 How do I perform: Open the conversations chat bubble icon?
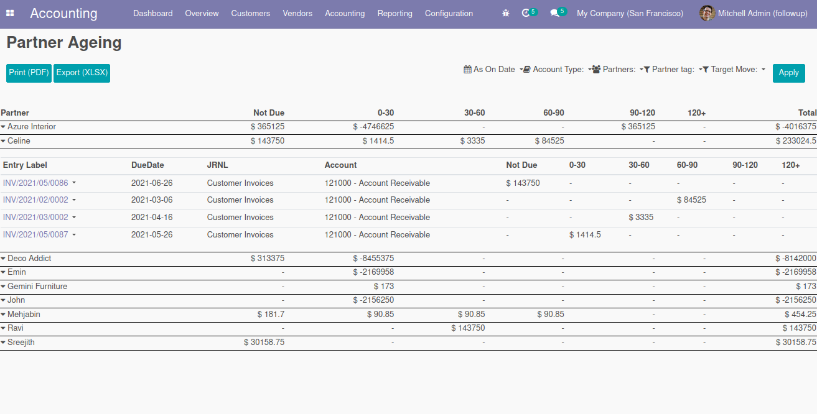(x=554, y=13)
